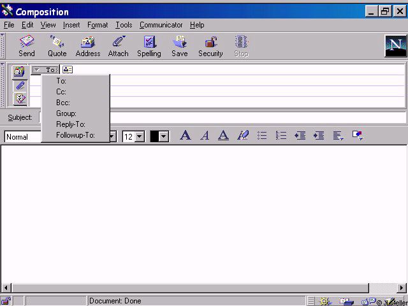This screenshot has width=408, height=306.
Task: Open the alignment dropdown icon
Action: (x=339, y=135)
